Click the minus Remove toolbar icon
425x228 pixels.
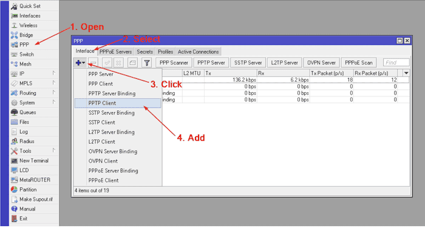click(x=93, y=62)
